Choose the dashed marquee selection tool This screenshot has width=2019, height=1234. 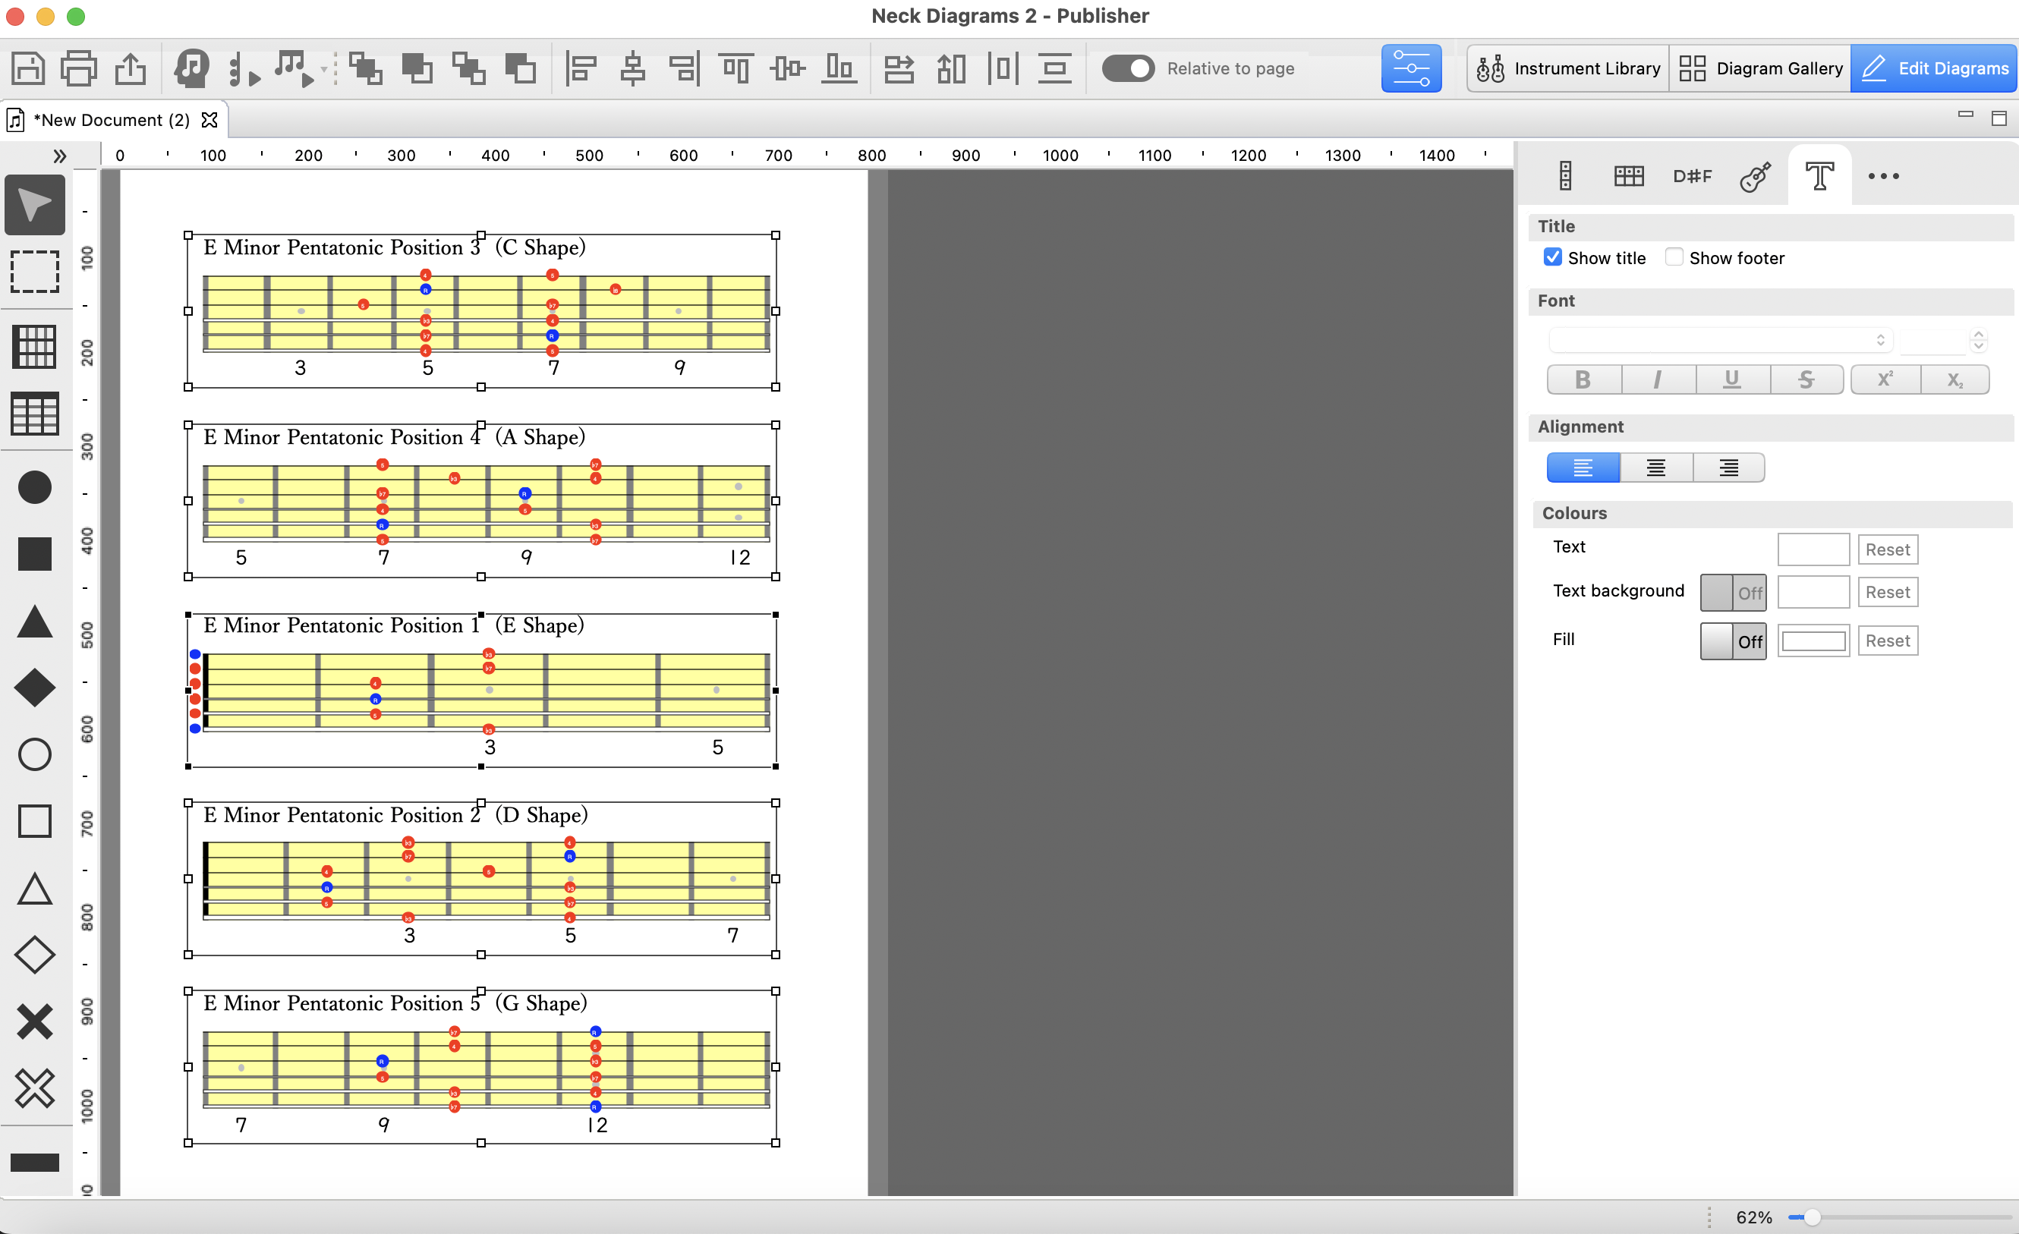click(34, 271)
